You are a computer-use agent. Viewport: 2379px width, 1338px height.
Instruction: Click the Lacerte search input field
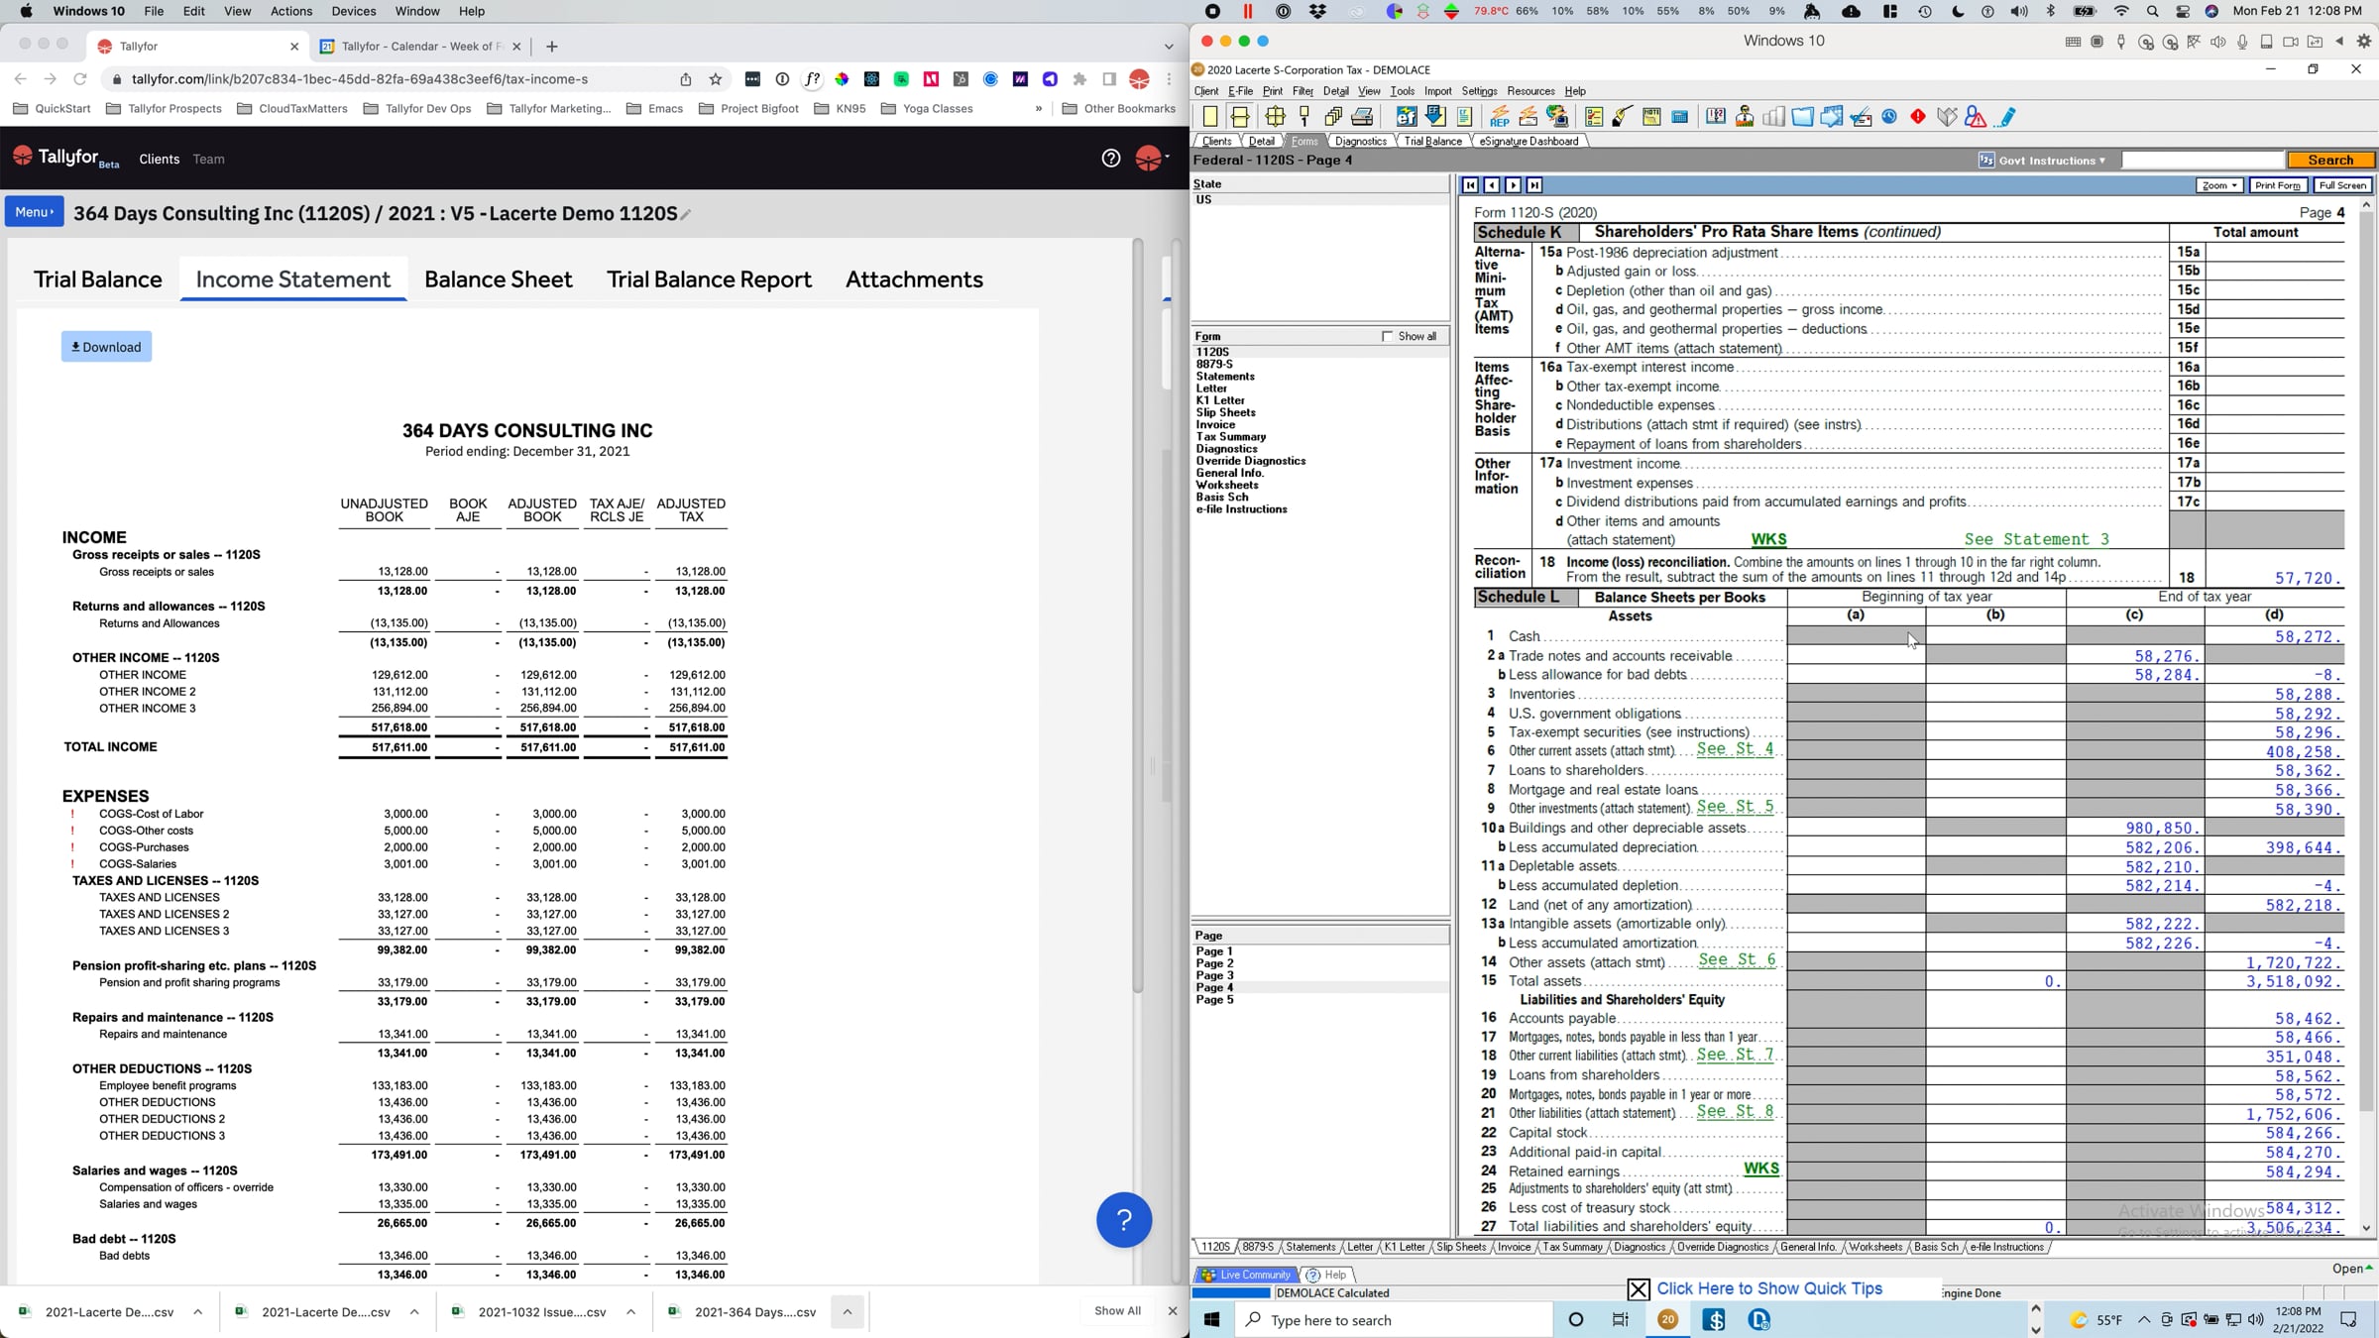point(2202,161)
